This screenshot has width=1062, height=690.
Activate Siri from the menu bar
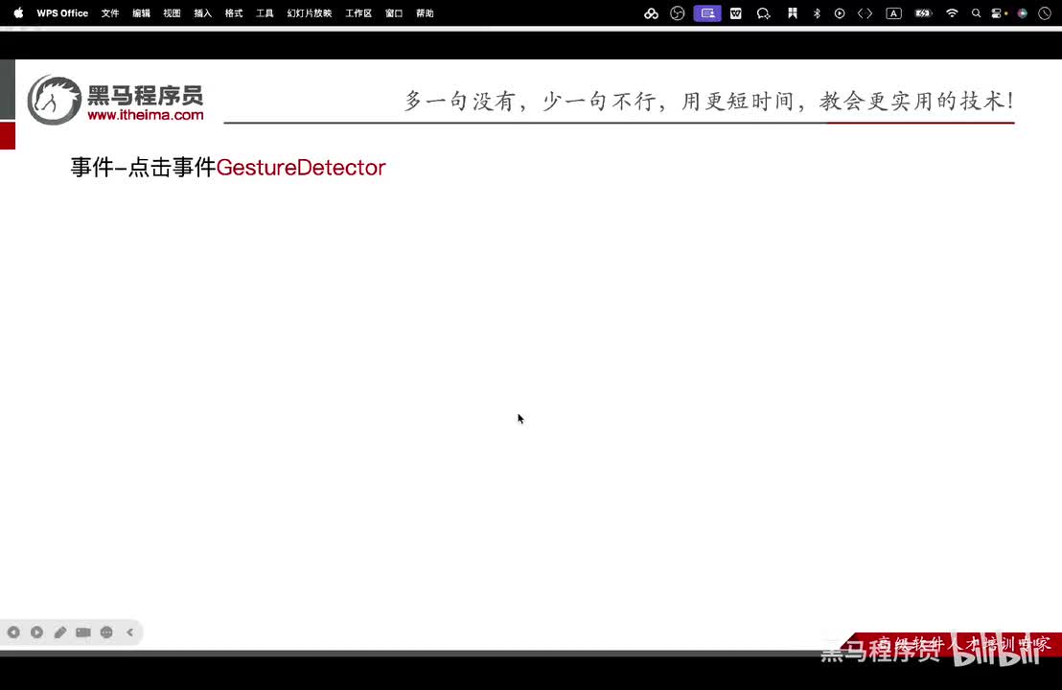click(1022, 12)
